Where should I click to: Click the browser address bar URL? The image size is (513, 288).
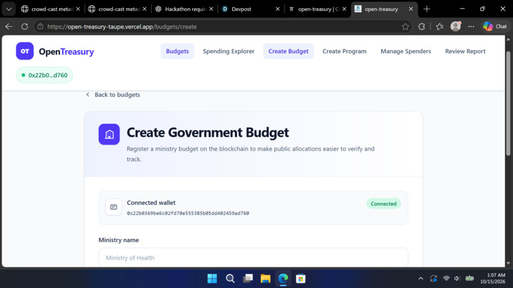122,27
